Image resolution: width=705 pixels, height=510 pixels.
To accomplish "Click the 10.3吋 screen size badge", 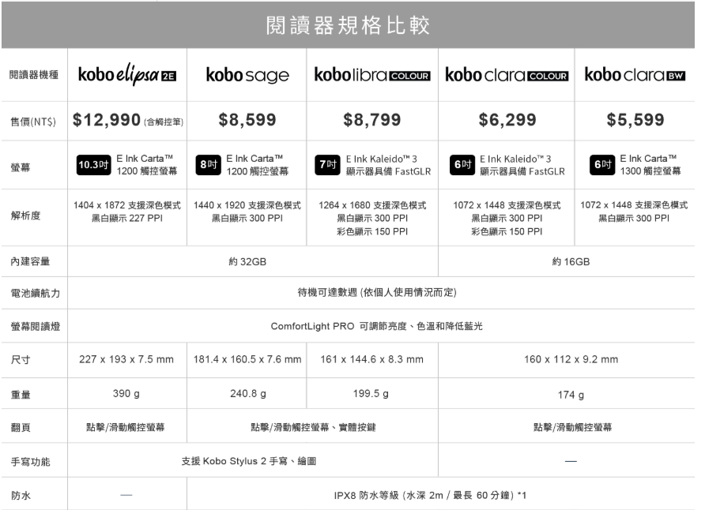I will (x=93, y=165).
